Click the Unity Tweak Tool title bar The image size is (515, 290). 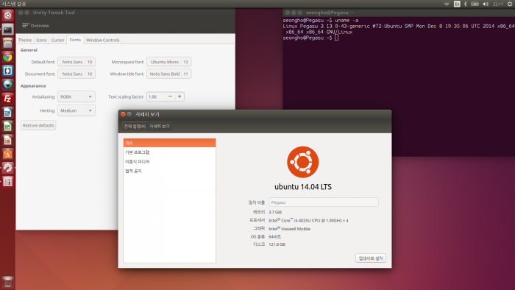coord(126,13)
